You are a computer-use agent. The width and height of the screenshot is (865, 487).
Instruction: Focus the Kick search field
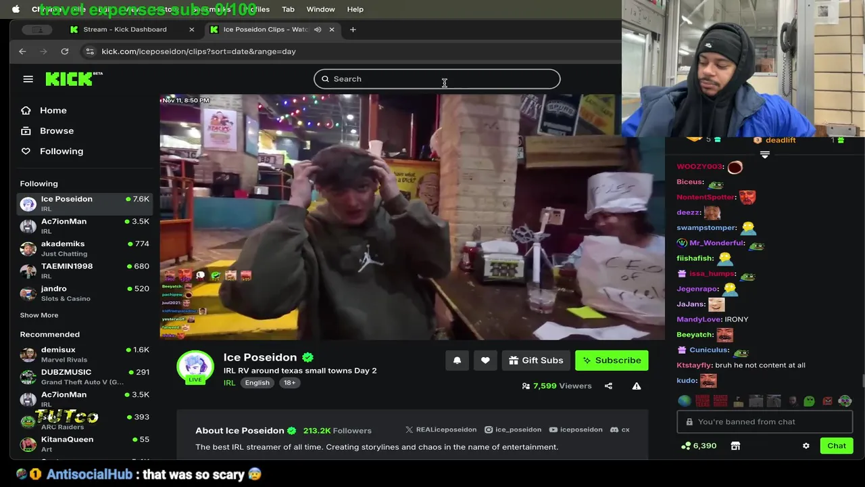437,79
